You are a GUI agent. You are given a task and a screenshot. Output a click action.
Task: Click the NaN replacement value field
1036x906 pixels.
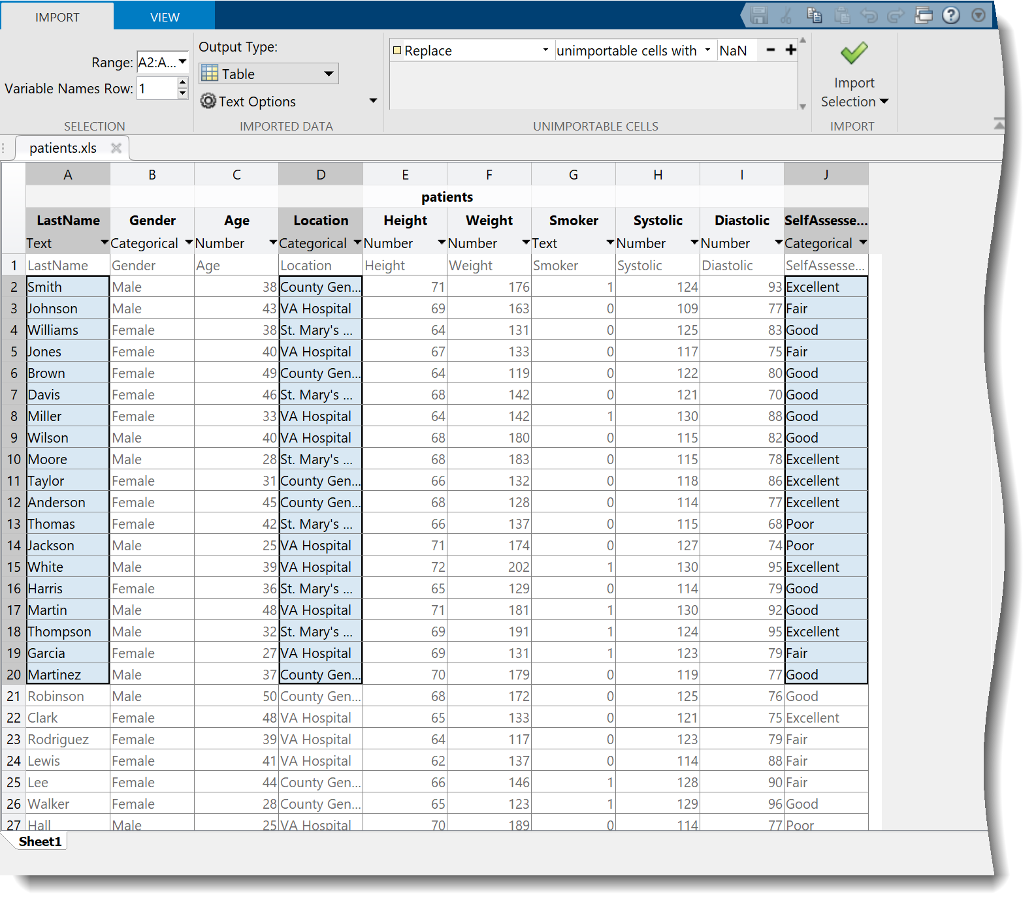tap(736, 50)
